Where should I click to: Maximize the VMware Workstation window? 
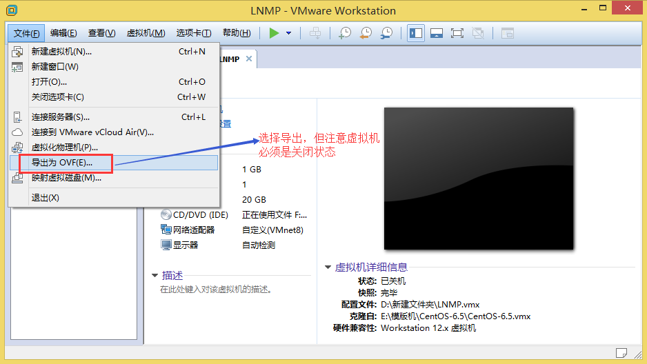tap(603, 8)
